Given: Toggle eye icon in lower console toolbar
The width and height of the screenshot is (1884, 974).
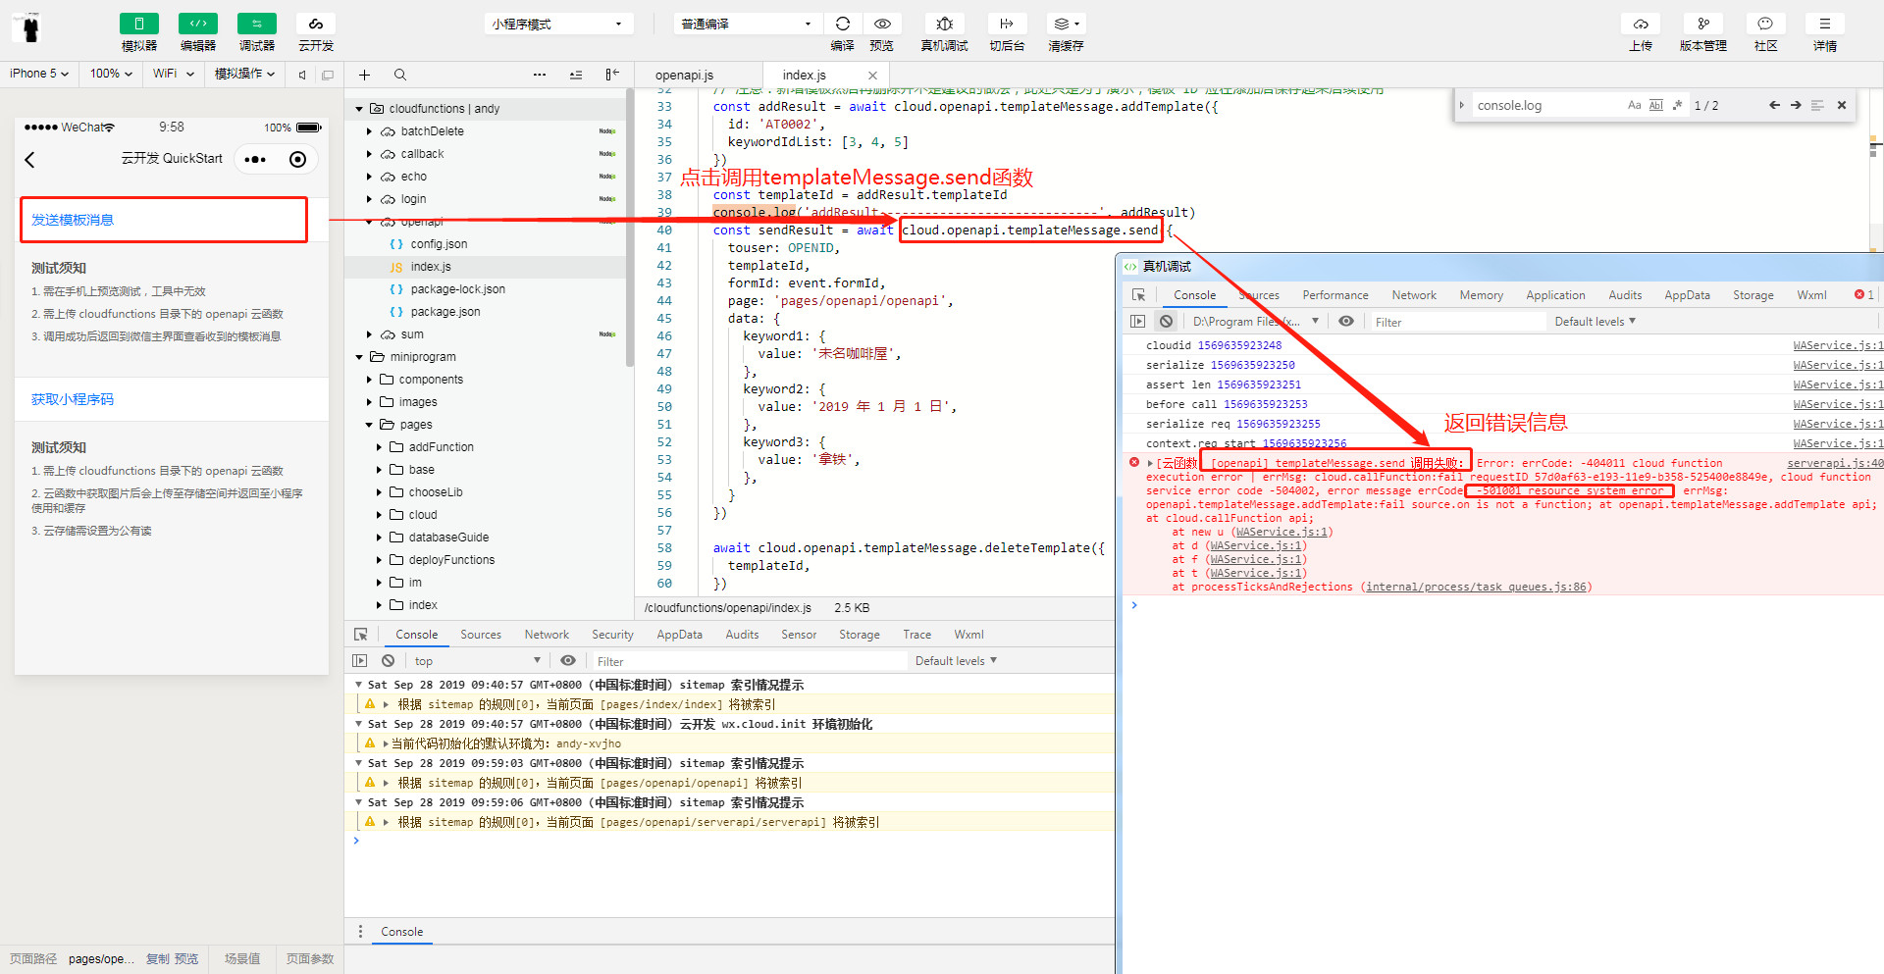Looking at the screenshot, I should point(568,661).
